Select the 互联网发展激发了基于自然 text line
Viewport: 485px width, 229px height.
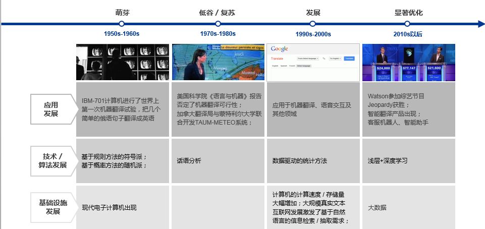309,212
